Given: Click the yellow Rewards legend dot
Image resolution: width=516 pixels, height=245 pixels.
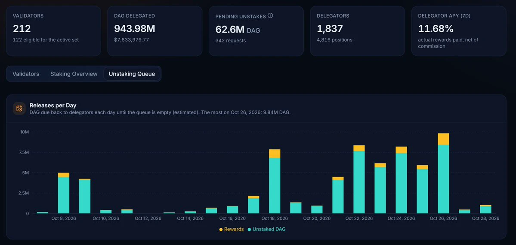Looking at the screenshot, I should tap(221, 230).
